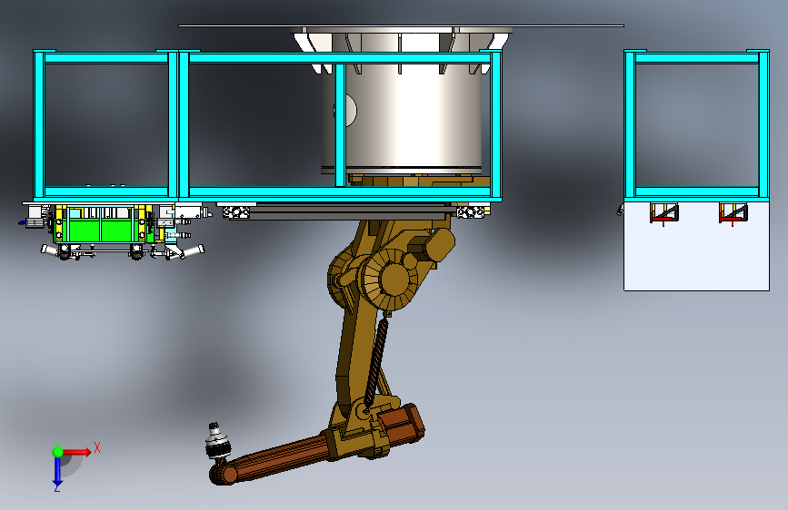Click the red X axis of the orientation triad
Viewport: 788px width, 510px height.
coord(76,452)
